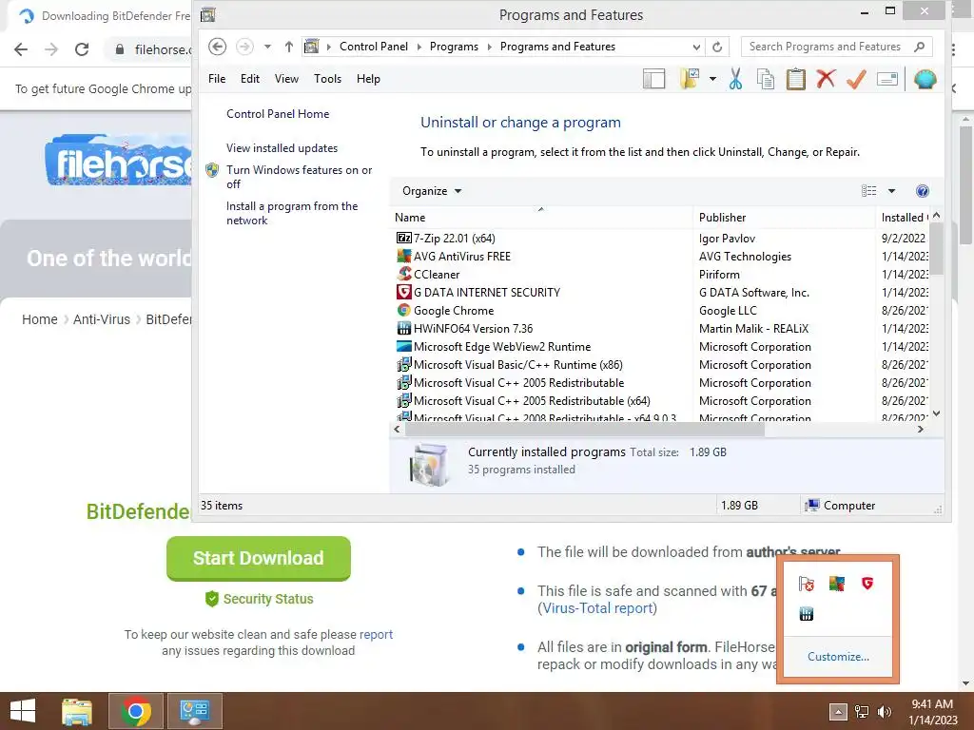Click the Programs breadcrumb segment

[x=454, y=47]
